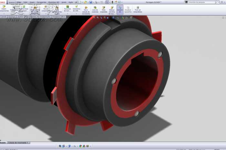The height and width of the screenshot is (150, 226).
Task: Expand the Recursos de montagem dropdown arrow
Action: pos(67,14)
